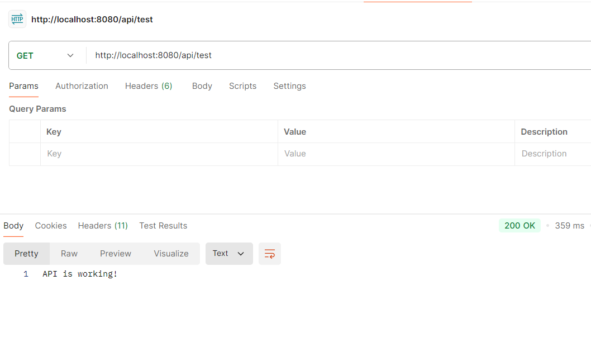
Task: Select the request Body tab
Action: [x=202, y=86]
